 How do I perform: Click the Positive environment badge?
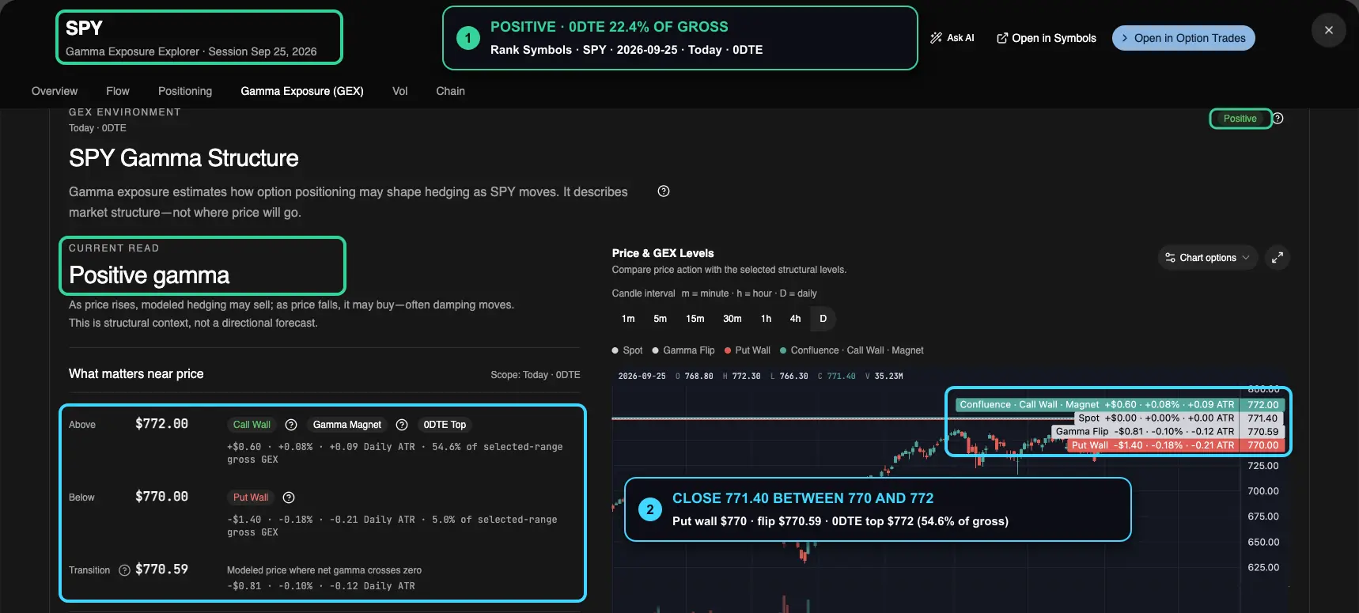[1240, 119]
